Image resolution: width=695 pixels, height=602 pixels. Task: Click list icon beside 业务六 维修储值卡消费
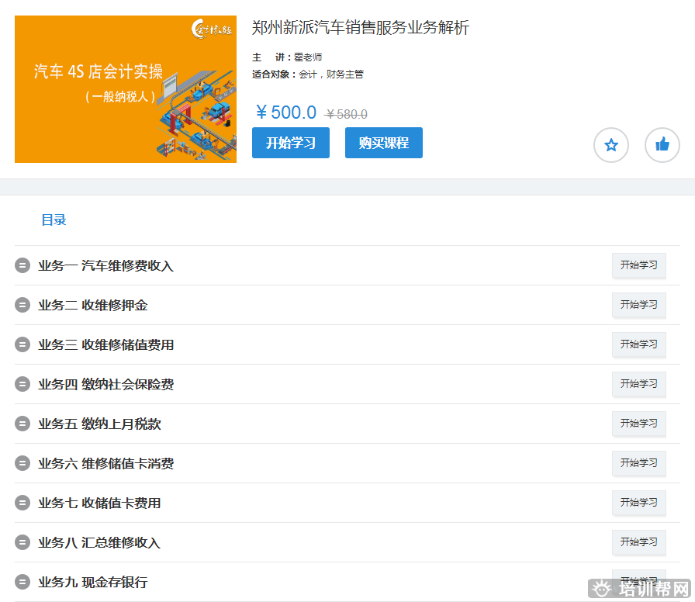coord(22,463)
